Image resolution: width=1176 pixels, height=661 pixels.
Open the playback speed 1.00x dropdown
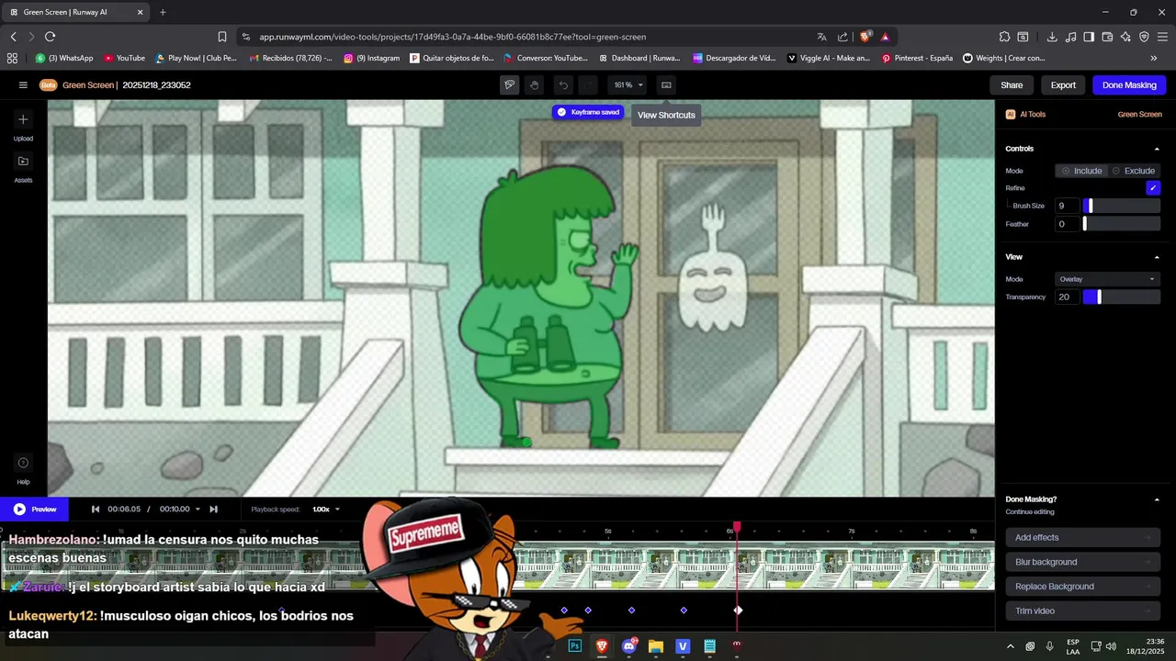tap(326, 510)
